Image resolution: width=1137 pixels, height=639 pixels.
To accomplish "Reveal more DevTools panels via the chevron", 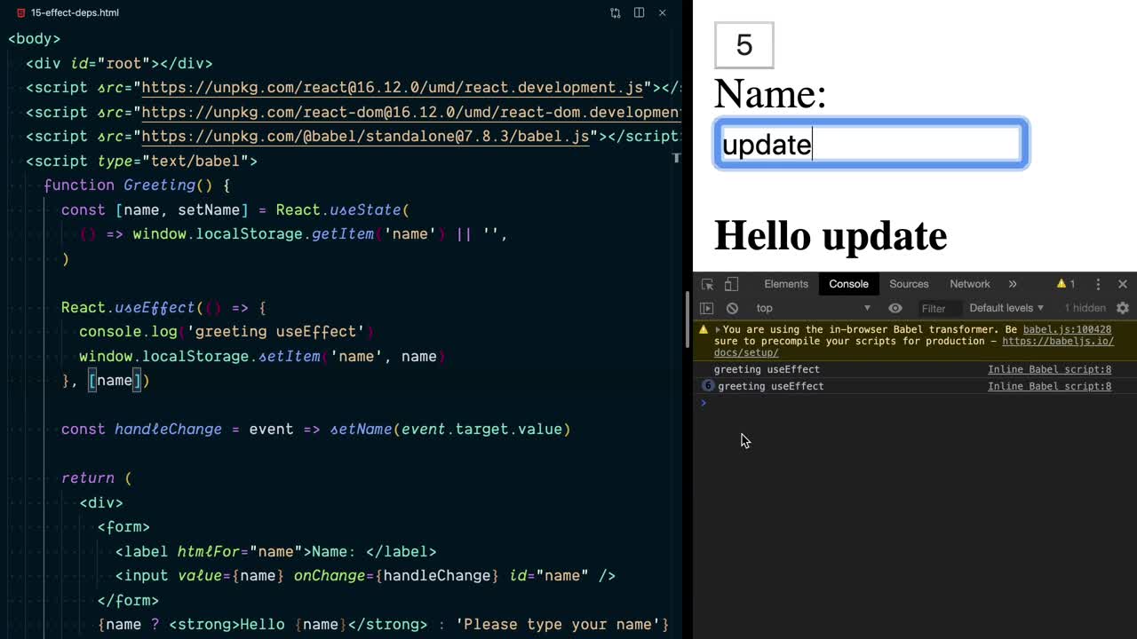I will (1012, 284).
